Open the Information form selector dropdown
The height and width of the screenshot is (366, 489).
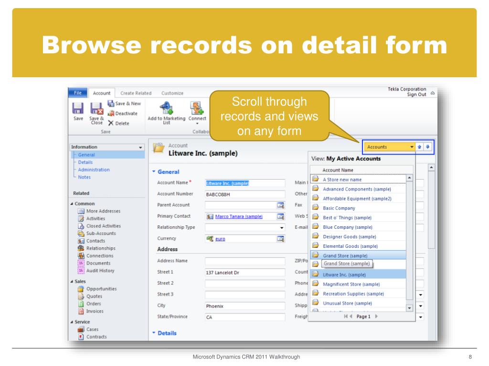(141, 147)
